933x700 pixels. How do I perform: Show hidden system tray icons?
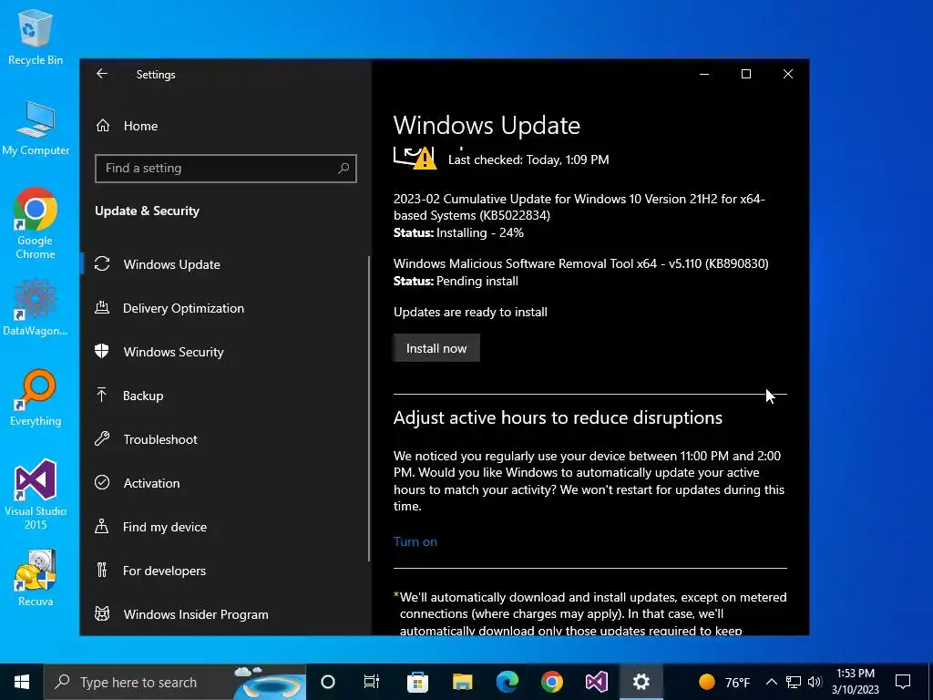click(771, 682)
